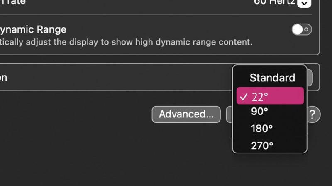332x186 pixels.
Task: Click the refresh rate row label
Action: click(x=13, y=2)
